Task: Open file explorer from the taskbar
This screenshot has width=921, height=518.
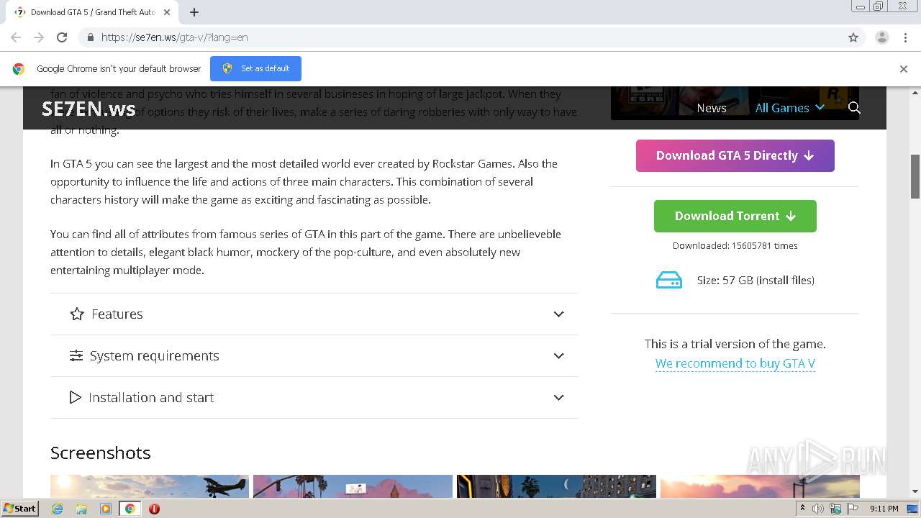Action: pyautogui.click(x=81, y=509)
